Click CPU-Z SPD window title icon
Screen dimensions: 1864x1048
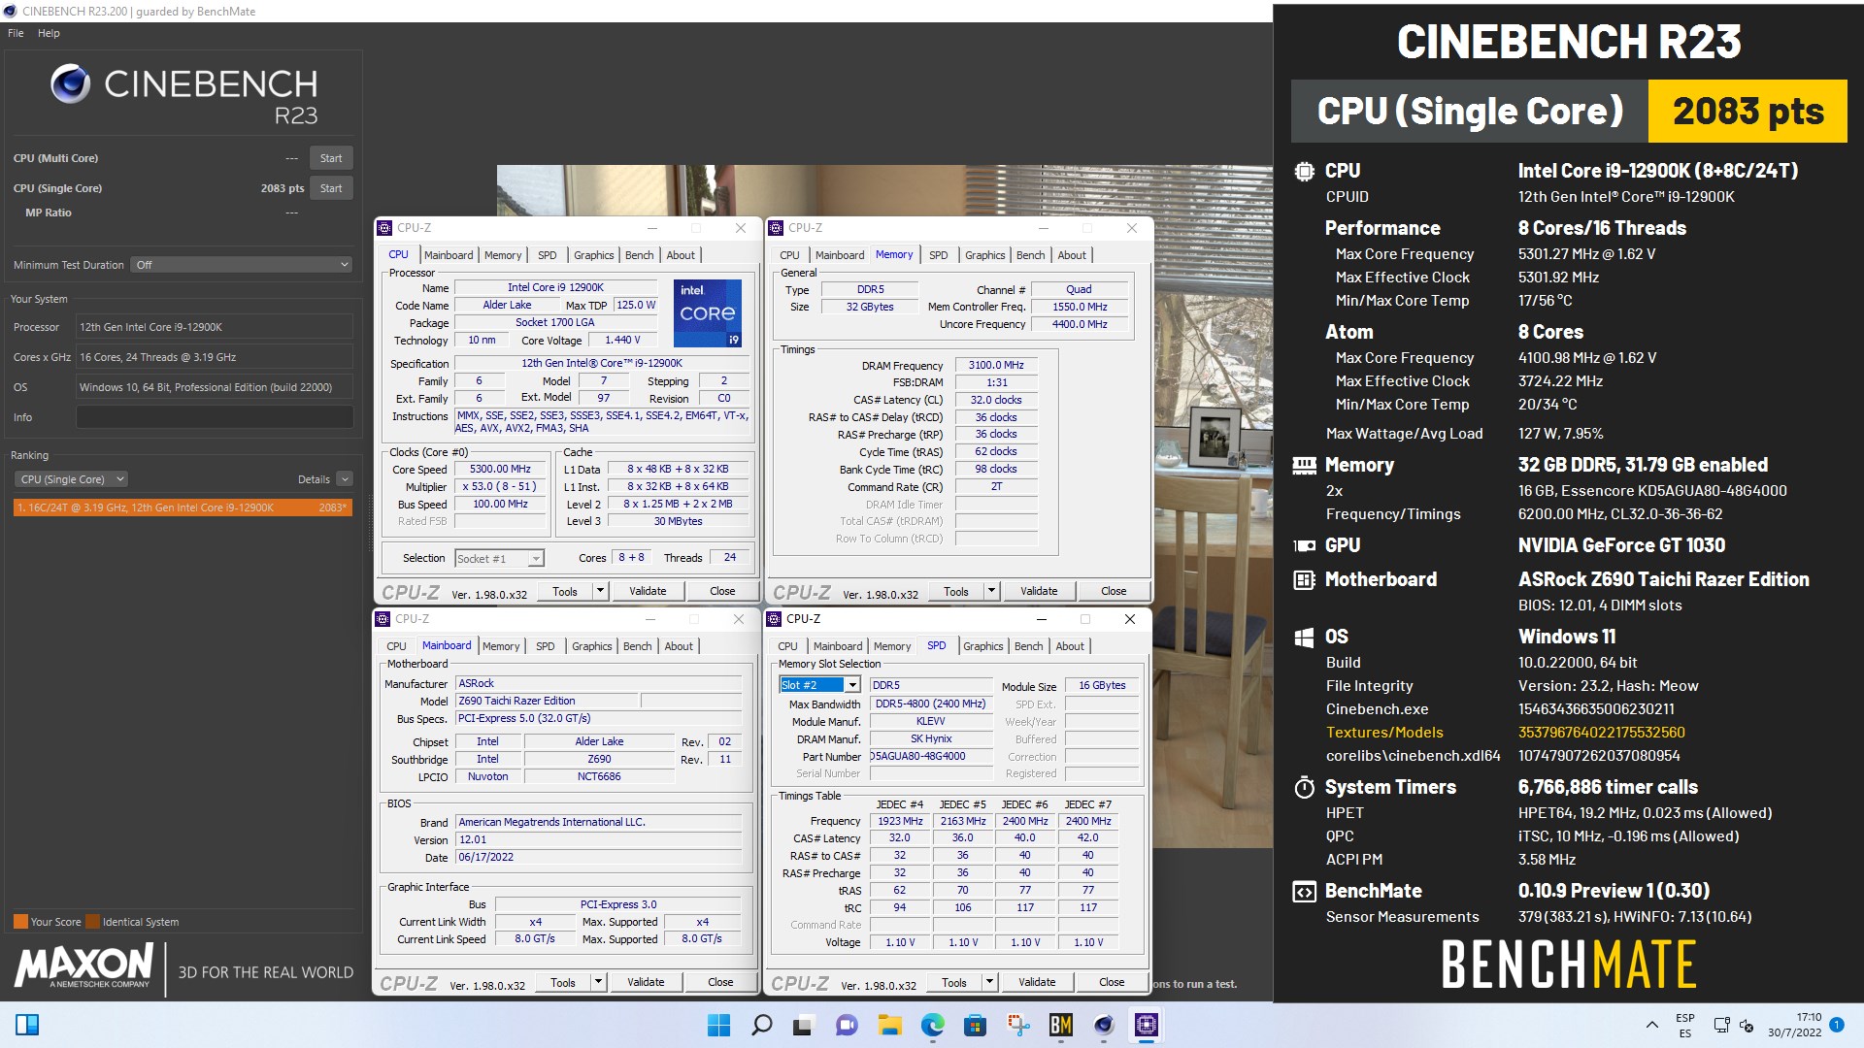click(774, 619)
